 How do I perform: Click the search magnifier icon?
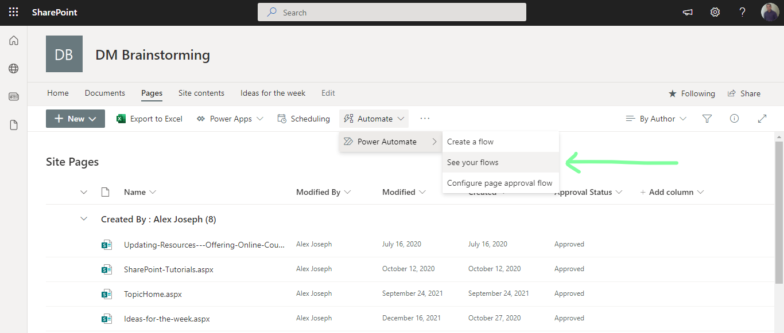click(x=272, y=12)
